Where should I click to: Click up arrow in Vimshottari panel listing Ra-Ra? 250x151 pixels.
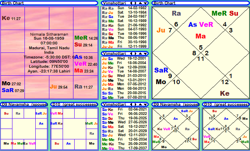pyautogui.click(x=140, y=3)
